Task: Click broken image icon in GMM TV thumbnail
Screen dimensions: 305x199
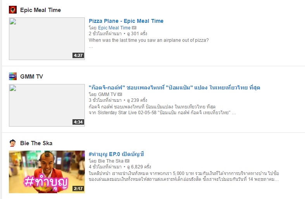Action: [x=13, y=88]
